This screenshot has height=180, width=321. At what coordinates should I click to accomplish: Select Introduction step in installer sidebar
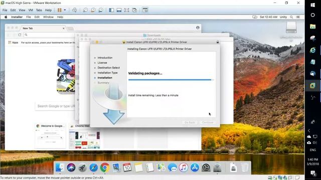tap(105, 58)
